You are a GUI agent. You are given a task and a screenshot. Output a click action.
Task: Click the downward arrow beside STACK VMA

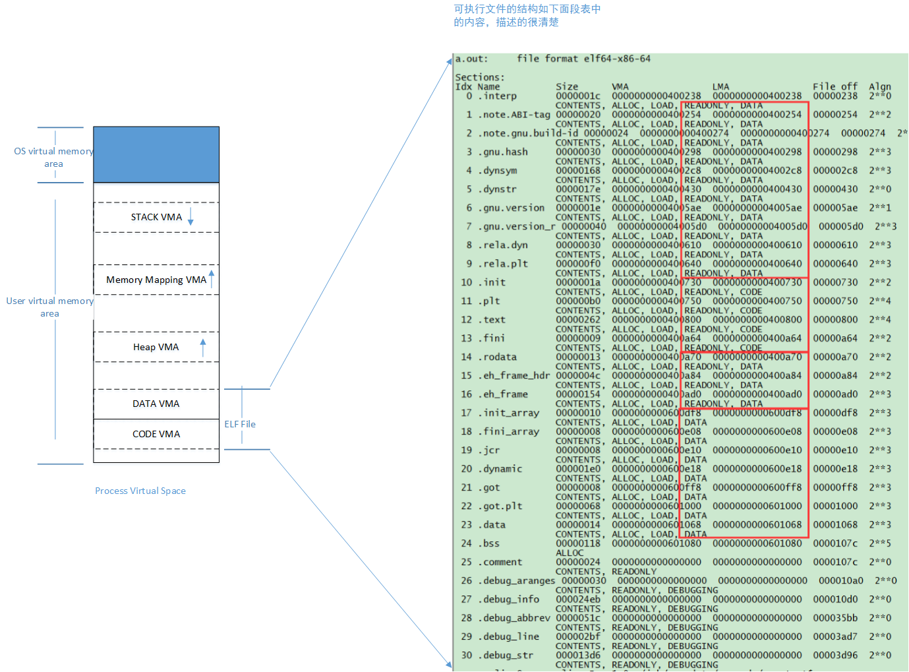point(191,216)
